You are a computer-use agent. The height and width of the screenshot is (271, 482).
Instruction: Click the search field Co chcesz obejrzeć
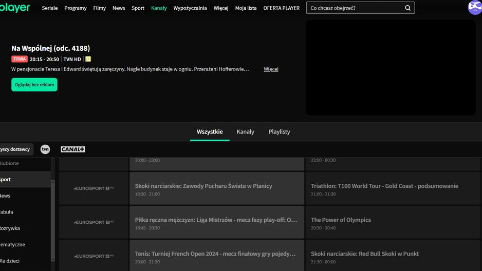pos(355,8)
